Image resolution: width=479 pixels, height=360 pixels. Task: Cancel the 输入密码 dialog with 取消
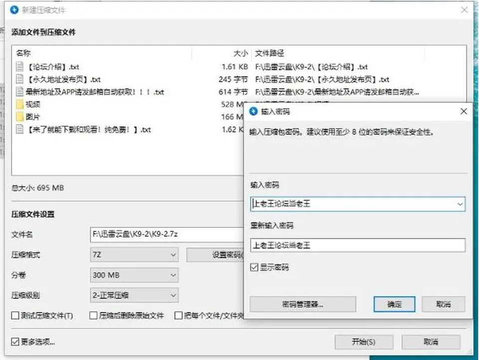click(443, 304)
